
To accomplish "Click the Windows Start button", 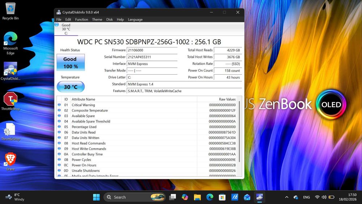I will coord(96,197).
